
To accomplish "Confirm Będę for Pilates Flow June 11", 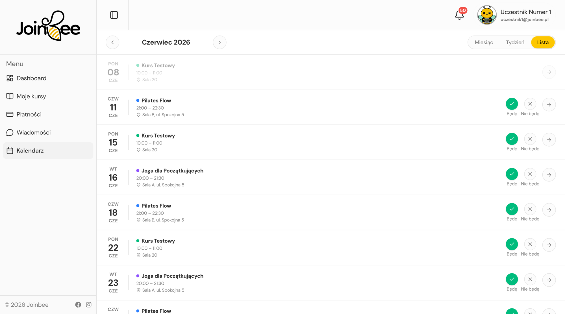I will (512, 104).
